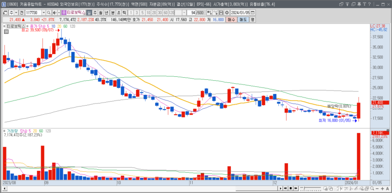Open the custom interval dropdown arrow

(x=185, y=13)
